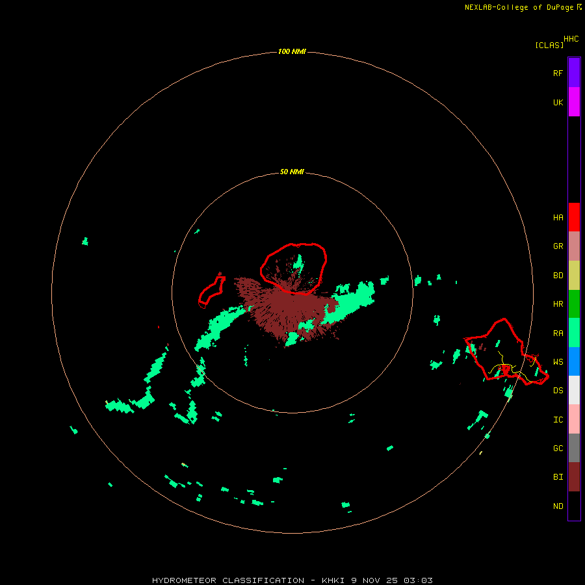Screen dimensions: 585x585
Task: Pick the RA light green legend swatch
Action: [574, 333]
